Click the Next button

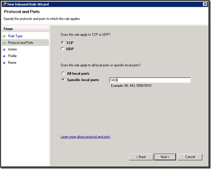tap(165, 157)
